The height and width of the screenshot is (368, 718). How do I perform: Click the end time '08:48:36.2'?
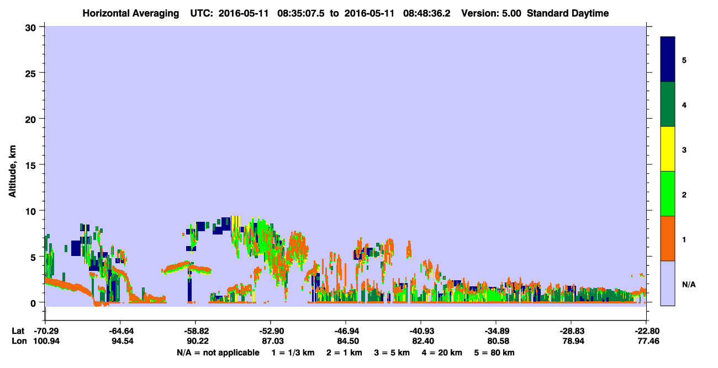pos(427,13)
